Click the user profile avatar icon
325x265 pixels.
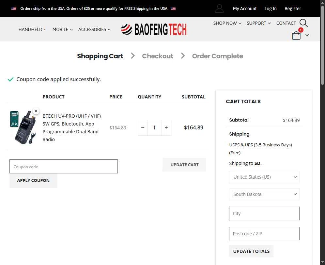pyautogui.click(x=219, y=8)
